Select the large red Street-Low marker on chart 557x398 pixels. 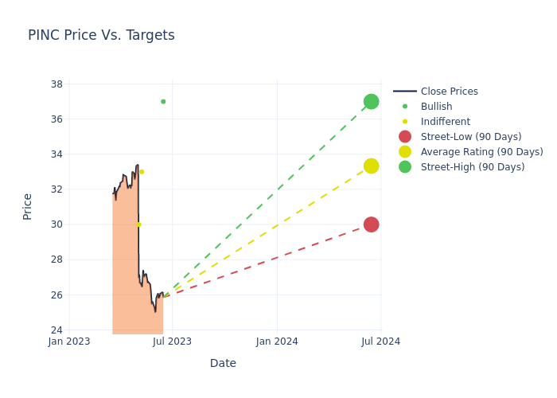point(371,224)
